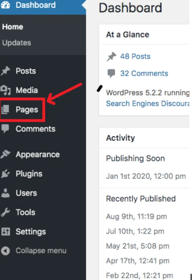Image resolution: width=193 pixels, height=280 pixels.
Task: Click the Pages stacked-sheets icon
Action: pos(5,110)
